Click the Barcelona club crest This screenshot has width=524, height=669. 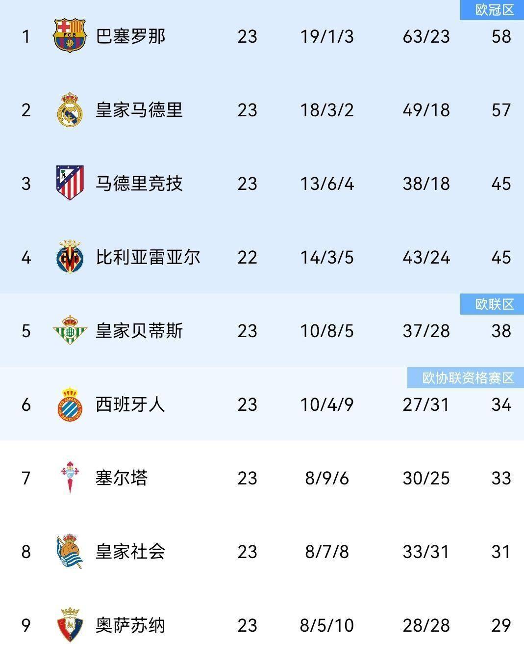click(70, 36)
